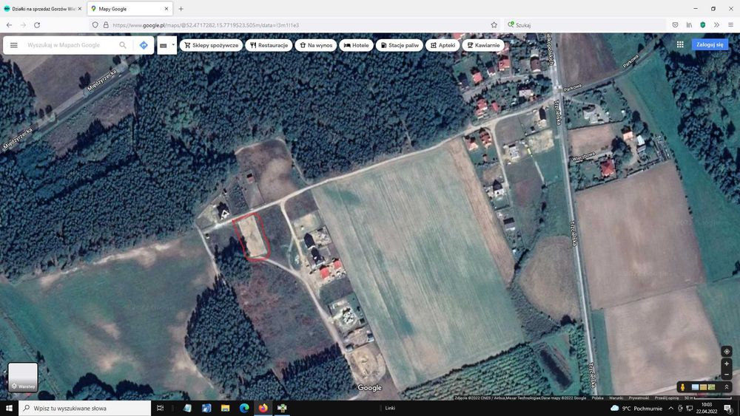The width and height of the screenshot is (740, 416).
Task: Select the Na wynos category chip
Action: click(316, 45)
